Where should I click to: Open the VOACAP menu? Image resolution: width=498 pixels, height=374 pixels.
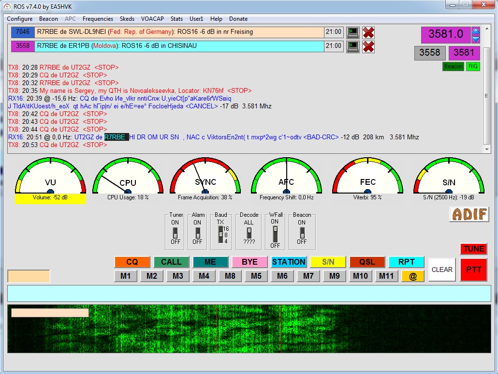152,19
